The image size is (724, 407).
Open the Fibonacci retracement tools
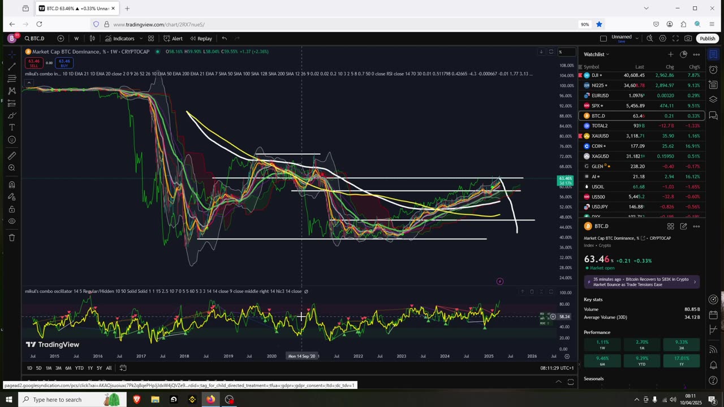[x=12, y=79]
